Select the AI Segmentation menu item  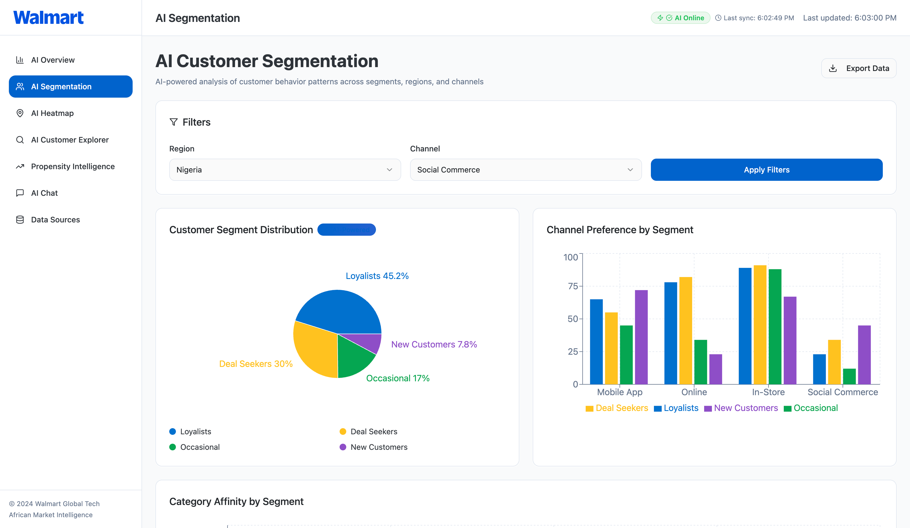click(71, 87)
